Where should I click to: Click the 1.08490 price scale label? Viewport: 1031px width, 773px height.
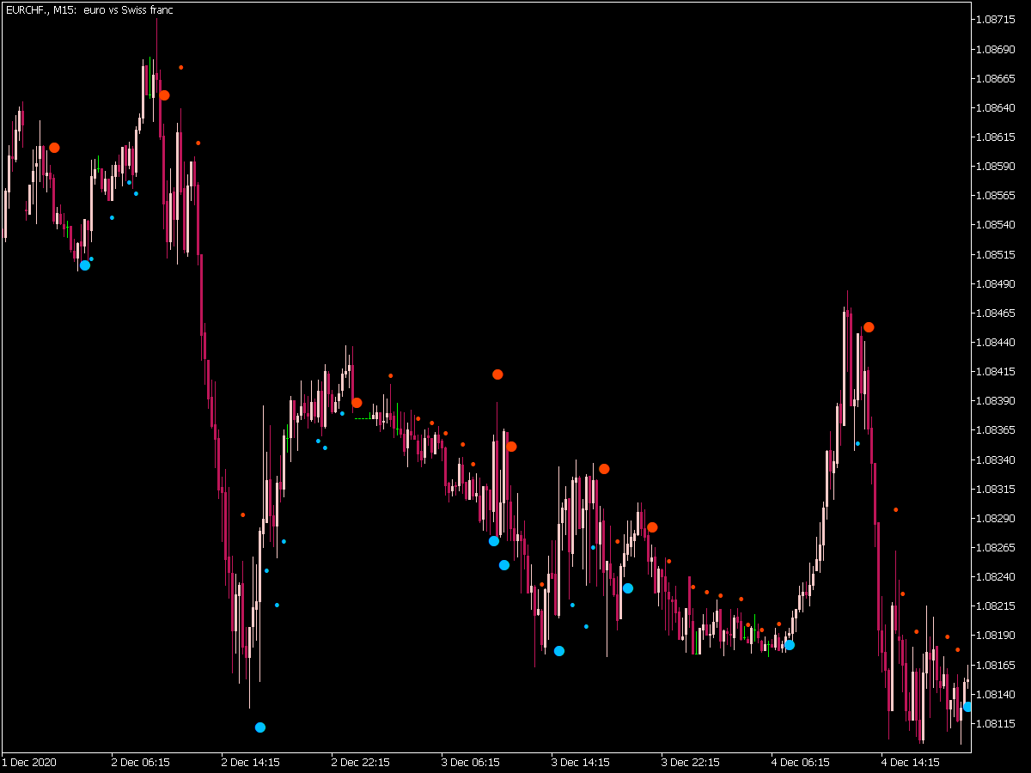(x=997, y=283)
